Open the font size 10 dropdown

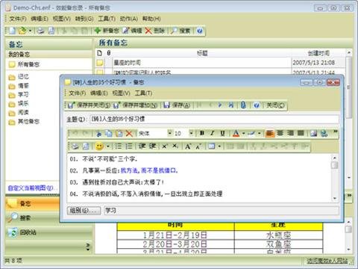click(x=191, y=134)
